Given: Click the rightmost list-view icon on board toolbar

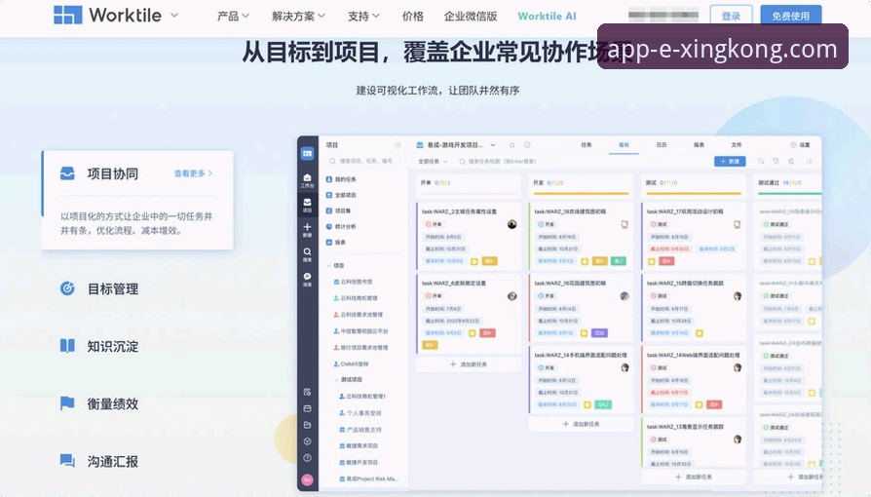Looking at the screenshot, I should click(x=810, y=161).
